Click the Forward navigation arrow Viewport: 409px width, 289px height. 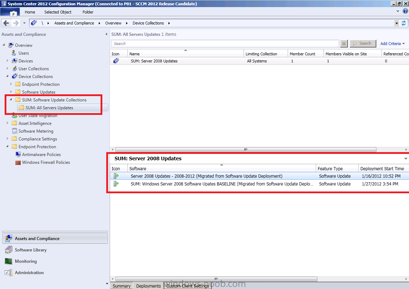(16, 23)
